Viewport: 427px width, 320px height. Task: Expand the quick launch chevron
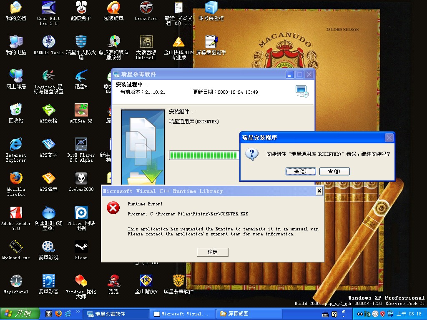(78, 312)
